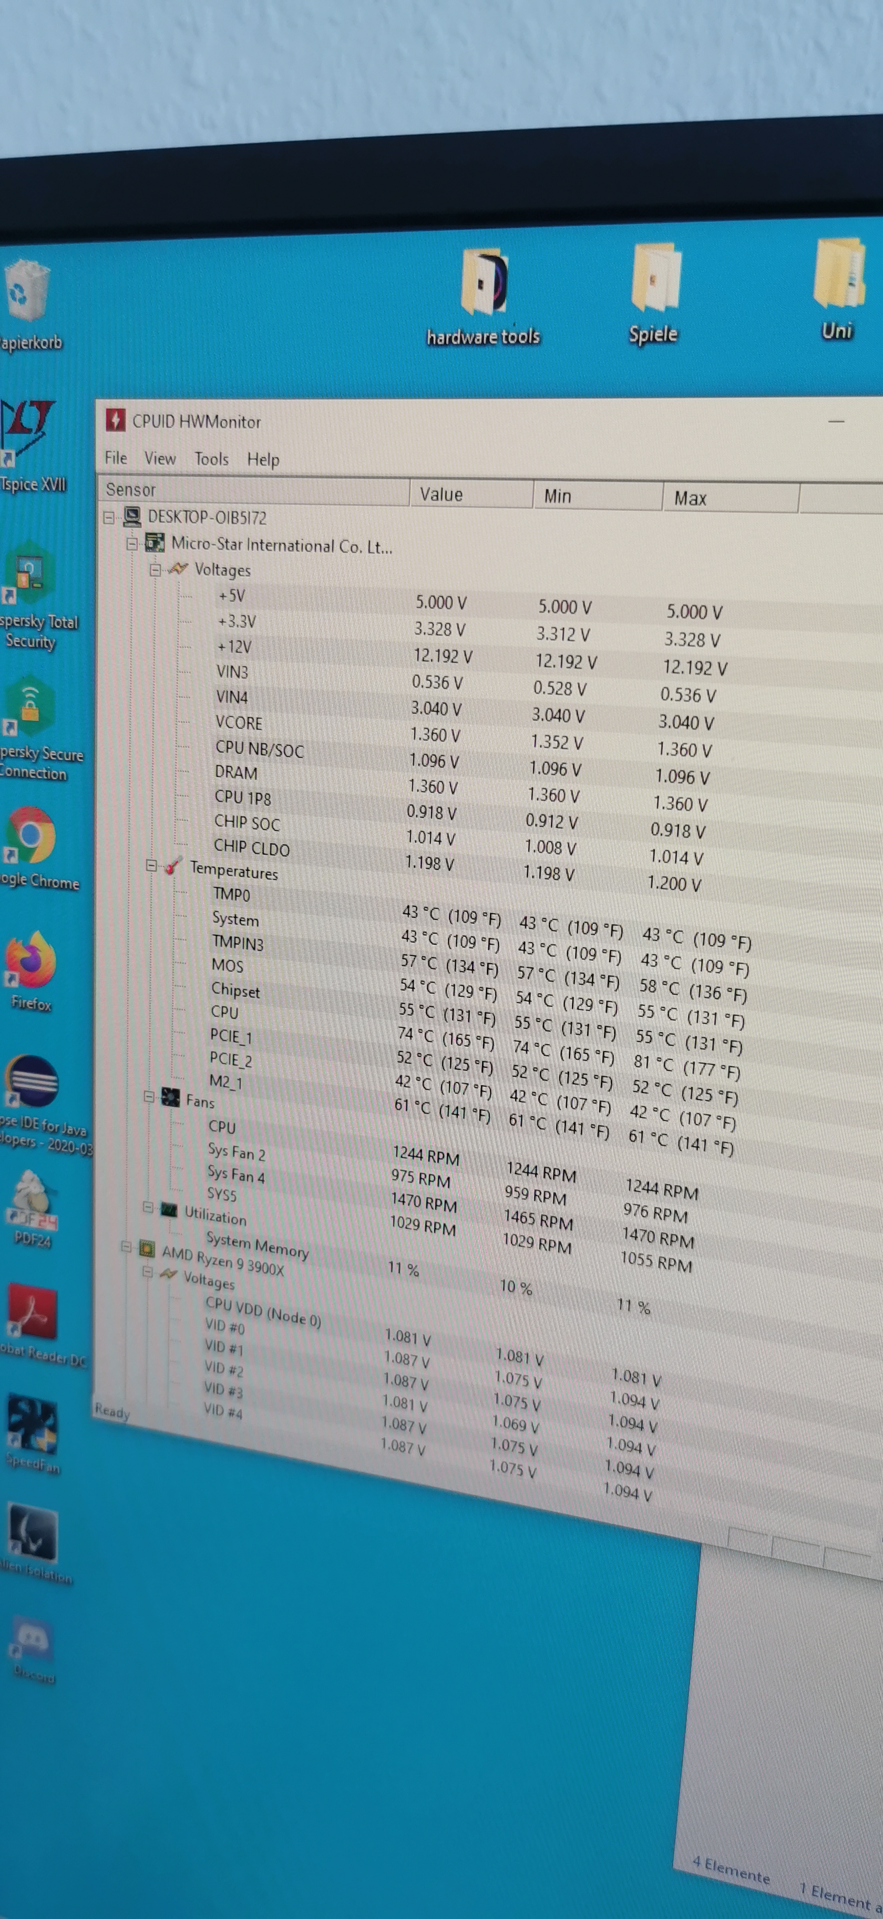Open the Tools menu
Viewport: 883px width, 1919px height.
211,458
